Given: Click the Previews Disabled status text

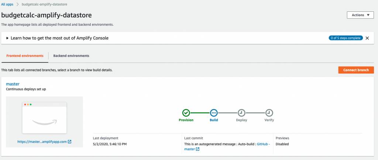Looking at the screenshot, I should [x=282, y=144].
